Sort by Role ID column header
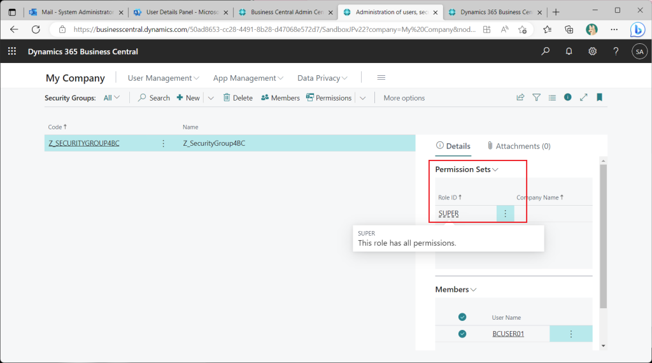 pos(450,197)
